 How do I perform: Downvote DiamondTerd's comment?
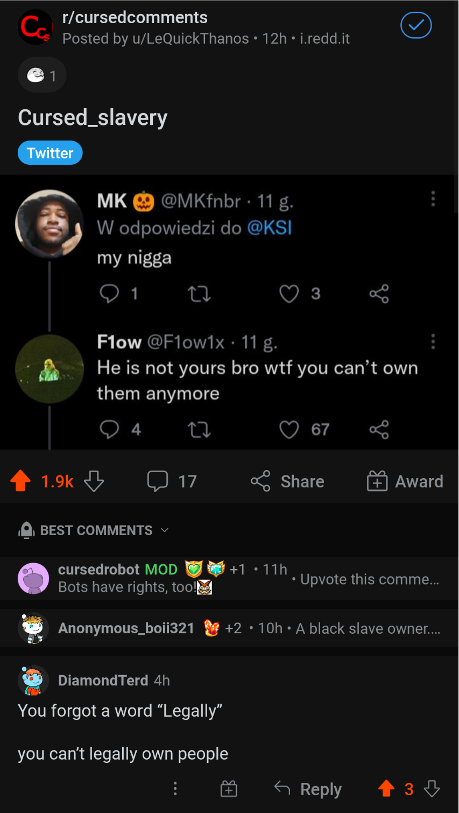(x=432, y=789)
